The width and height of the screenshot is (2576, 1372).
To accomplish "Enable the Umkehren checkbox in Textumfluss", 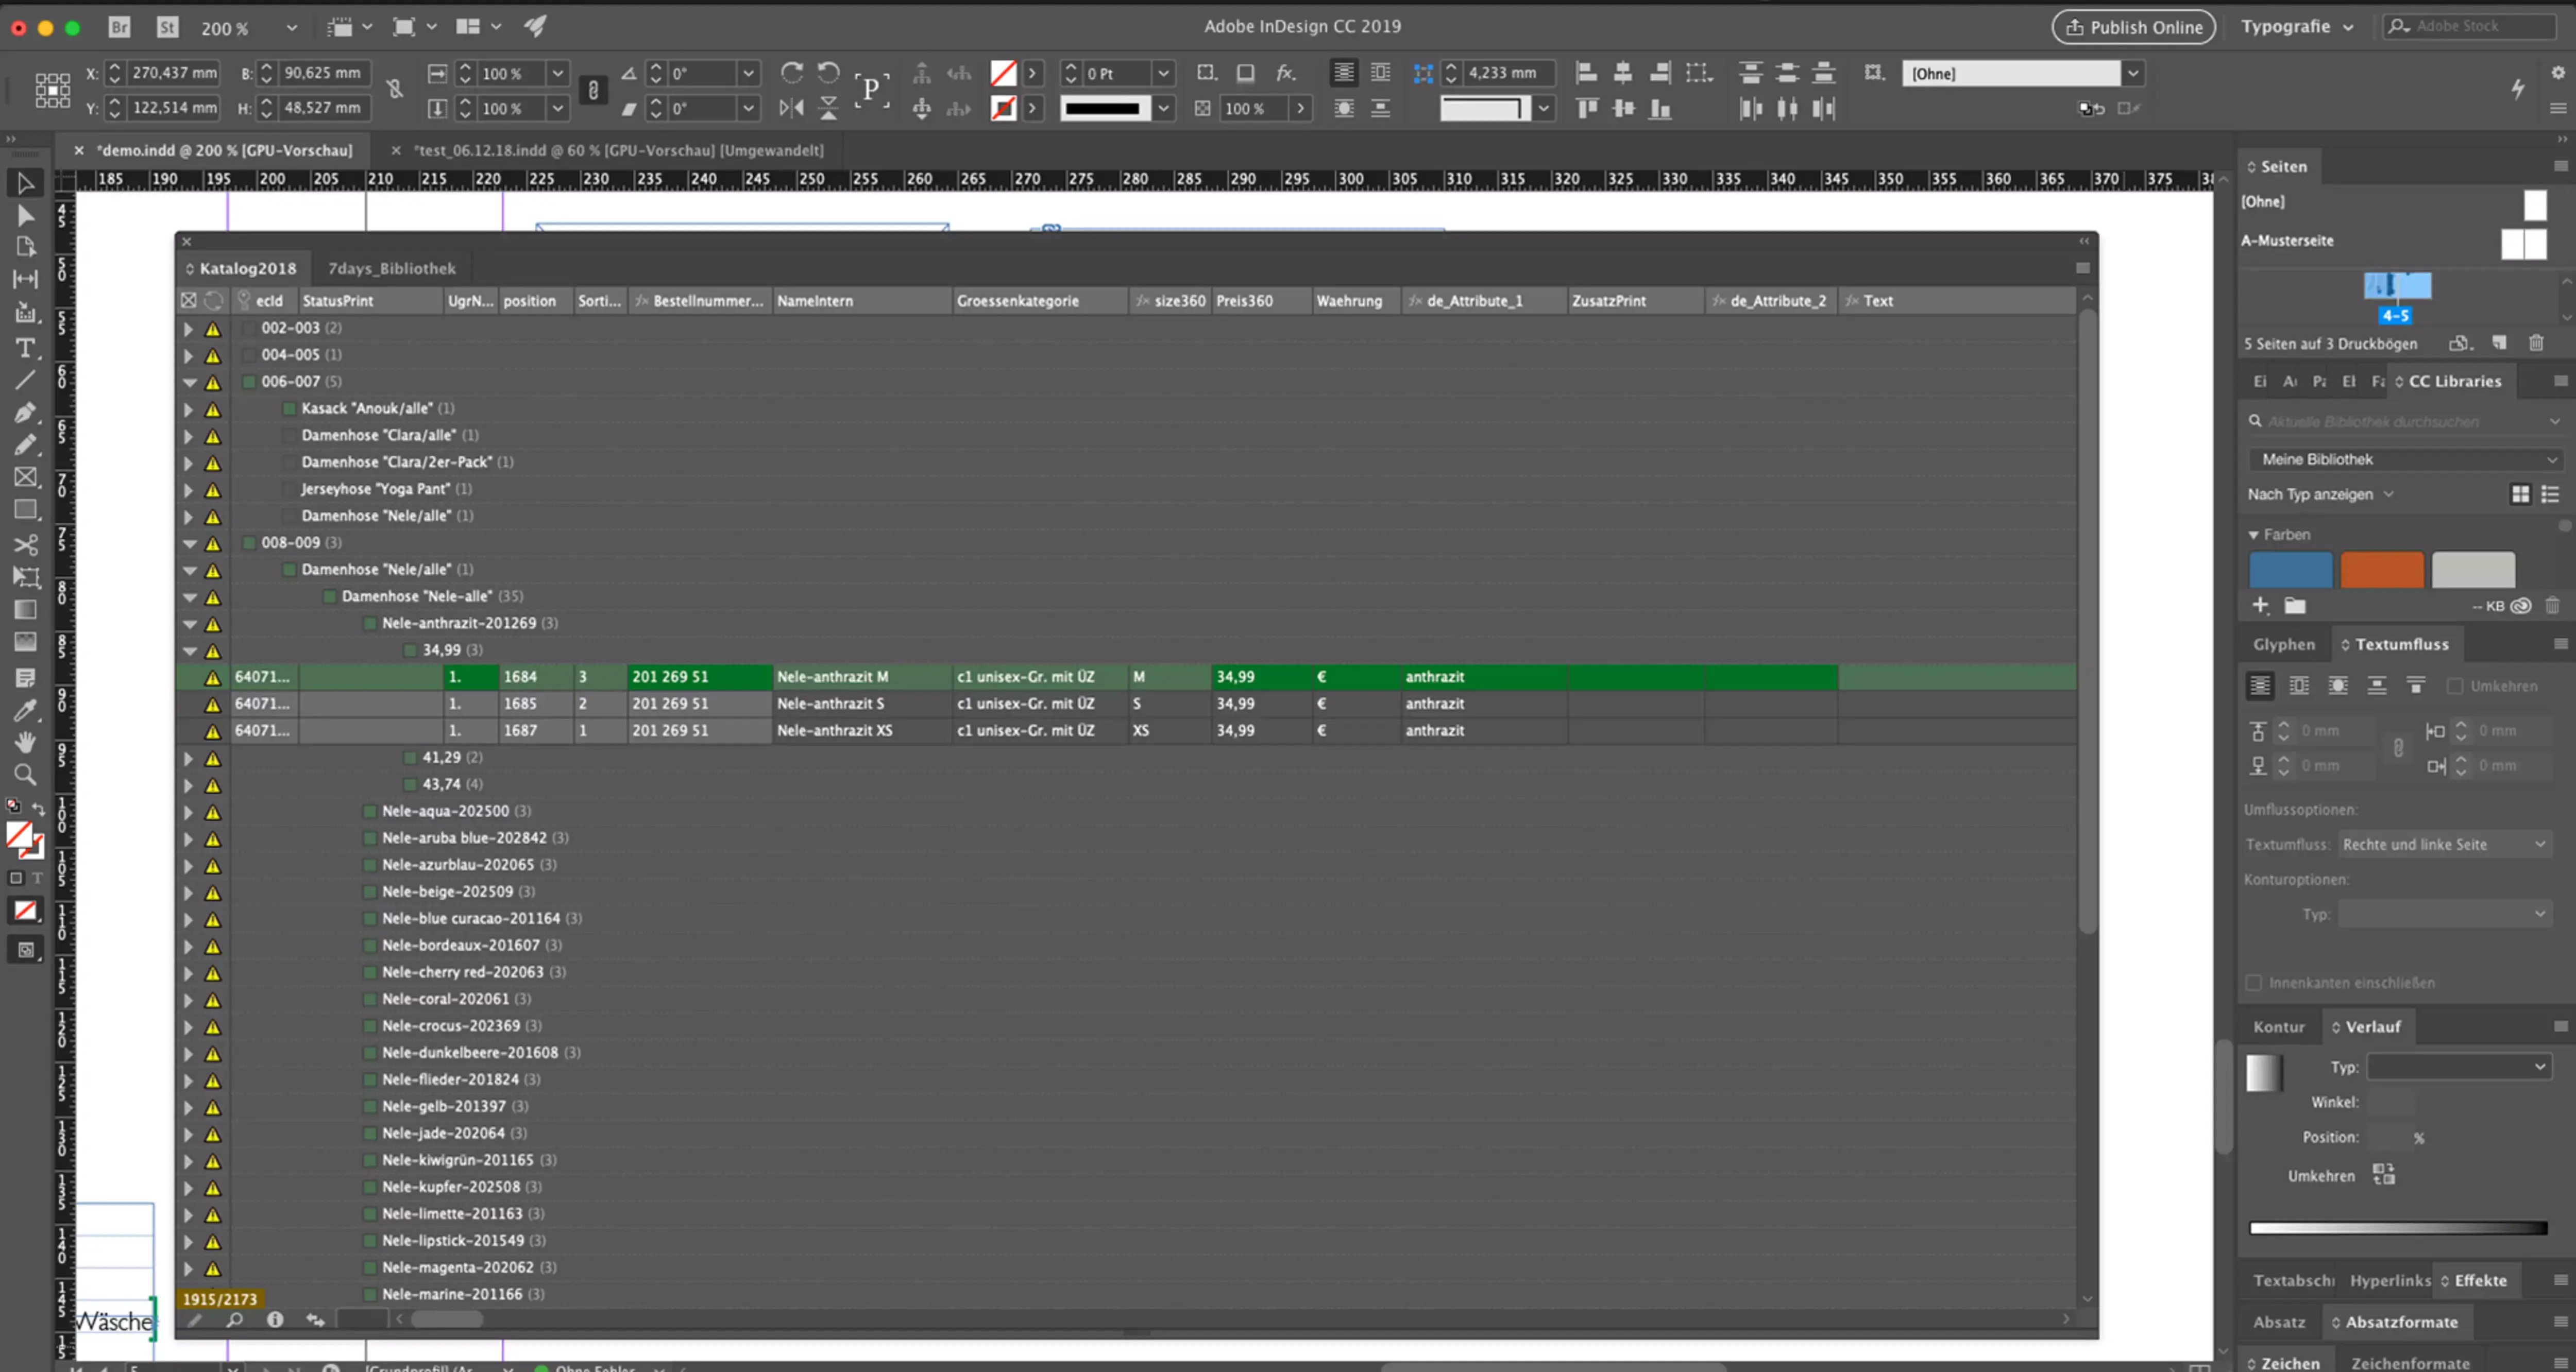I will (x=2455, y=686).
